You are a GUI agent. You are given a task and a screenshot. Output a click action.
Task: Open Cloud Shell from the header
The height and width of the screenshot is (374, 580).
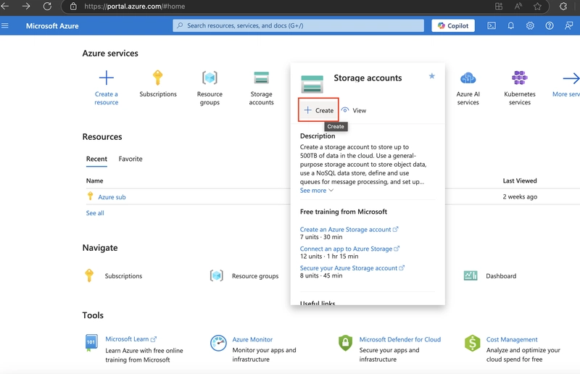click(x=492, y=25)
